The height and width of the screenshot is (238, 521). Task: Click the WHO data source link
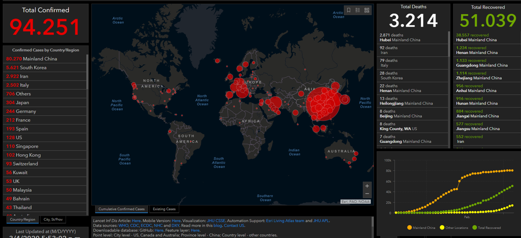pos(123,226)
